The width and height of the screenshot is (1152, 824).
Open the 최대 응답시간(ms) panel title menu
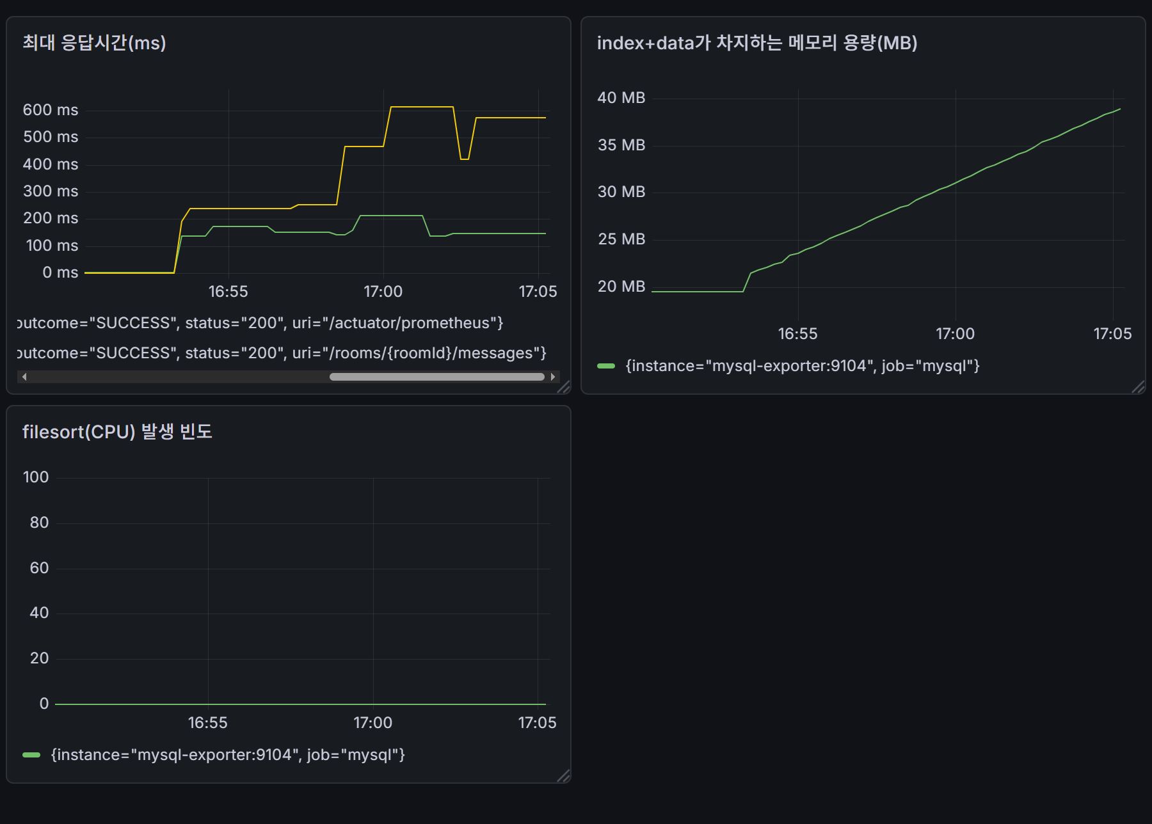coord(94,43)
